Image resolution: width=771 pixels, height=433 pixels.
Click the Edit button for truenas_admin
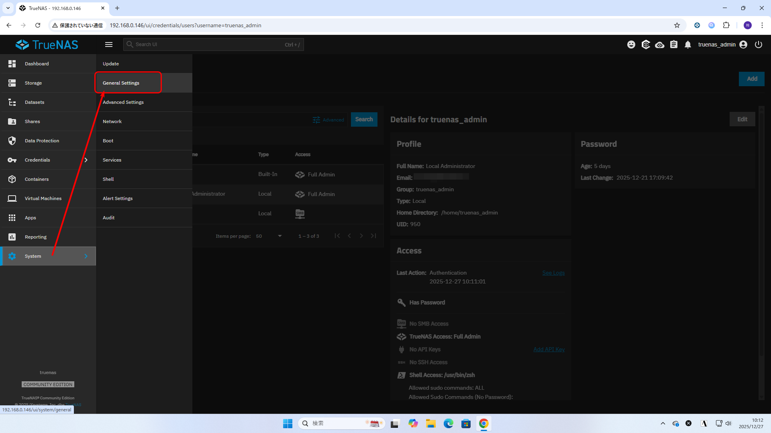pos(742,119)
